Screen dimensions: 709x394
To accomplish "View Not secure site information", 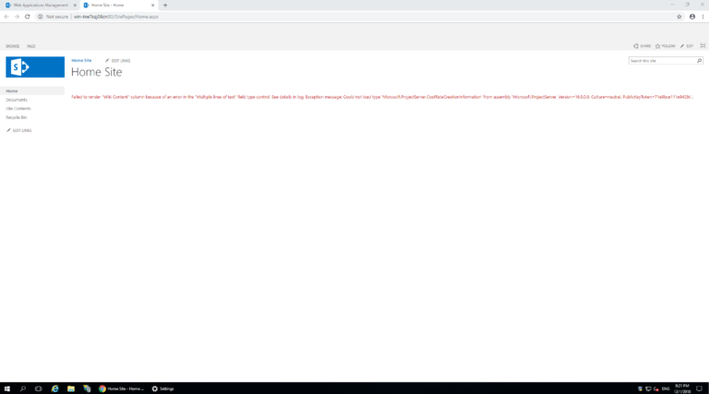I will (x=54, y=17).
